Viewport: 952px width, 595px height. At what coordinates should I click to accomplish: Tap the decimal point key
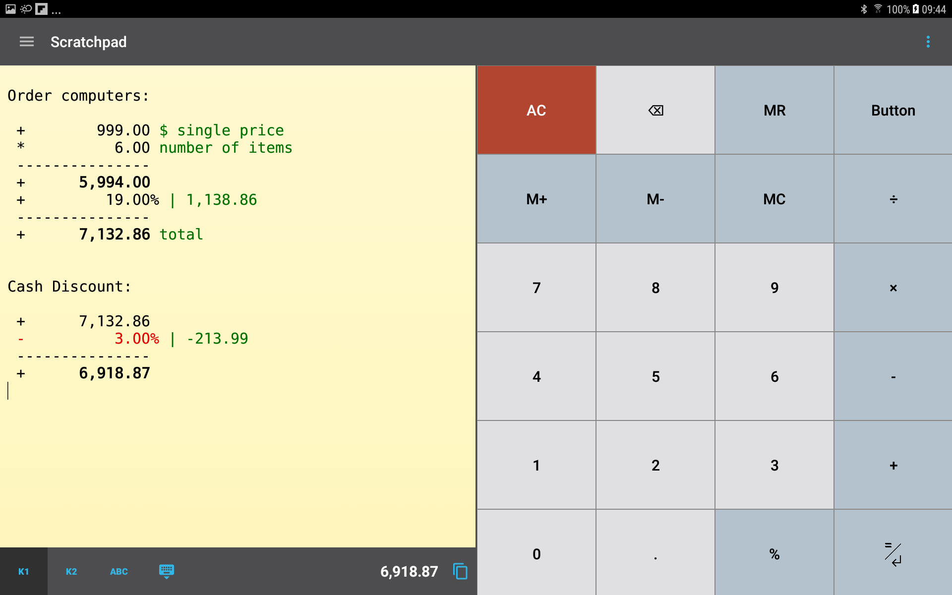point(655,553)
